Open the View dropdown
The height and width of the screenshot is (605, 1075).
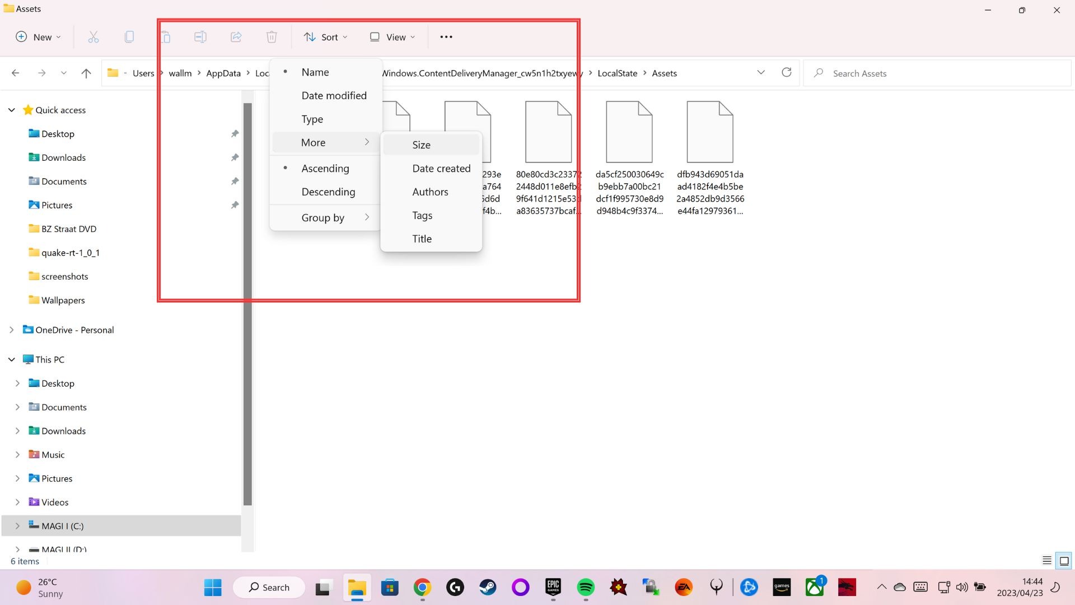coord(391,36)
